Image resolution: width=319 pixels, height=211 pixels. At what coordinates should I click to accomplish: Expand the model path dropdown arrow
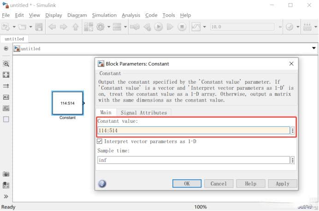coord(314,48)
